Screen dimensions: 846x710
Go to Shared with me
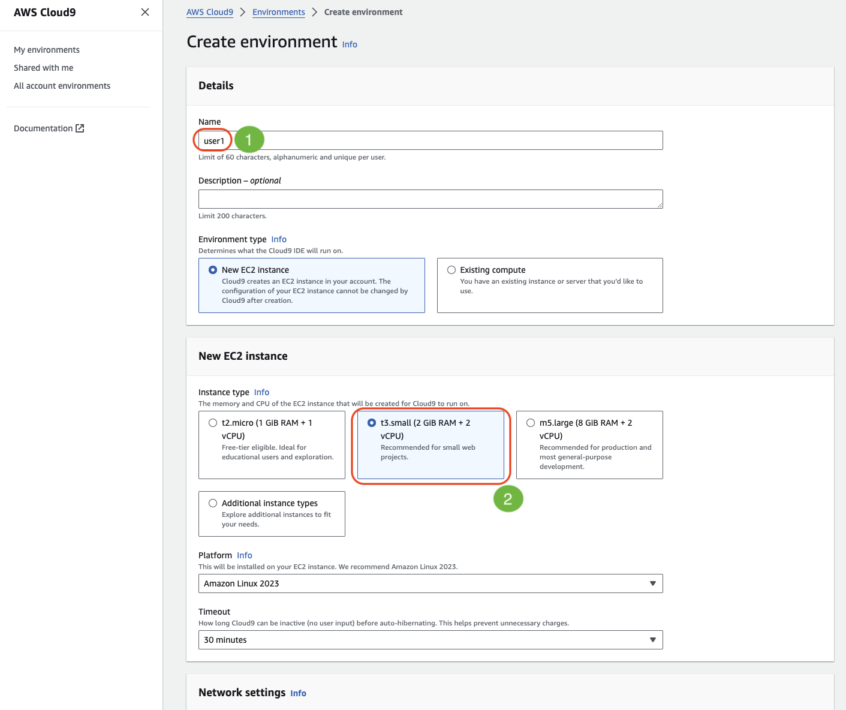coord(44,68)
